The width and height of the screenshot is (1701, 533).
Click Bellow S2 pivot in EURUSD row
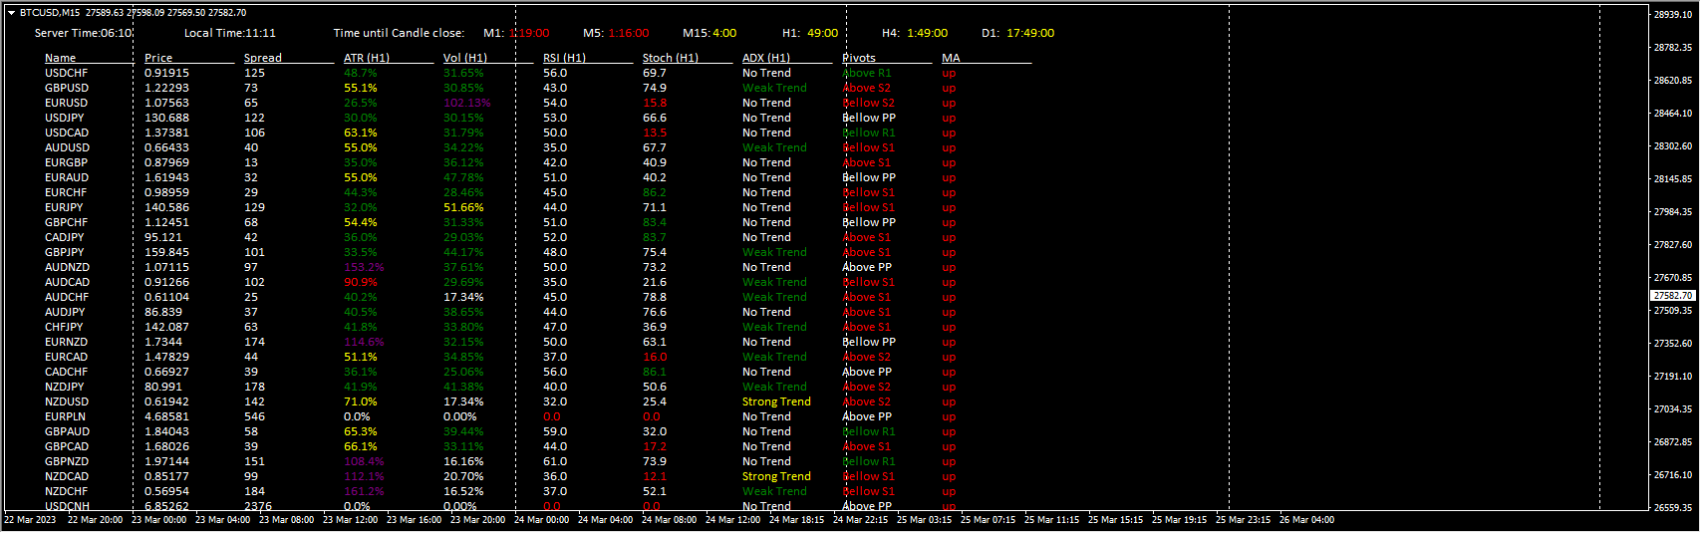pos(869,103)
